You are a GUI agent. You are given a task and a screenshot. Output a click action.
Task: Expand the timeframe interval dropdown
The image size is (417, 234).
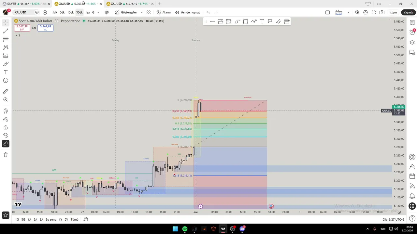coord(98,12)
